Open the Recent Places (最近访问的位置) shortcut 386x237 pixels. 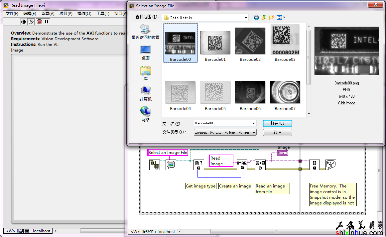coord(146,32)
